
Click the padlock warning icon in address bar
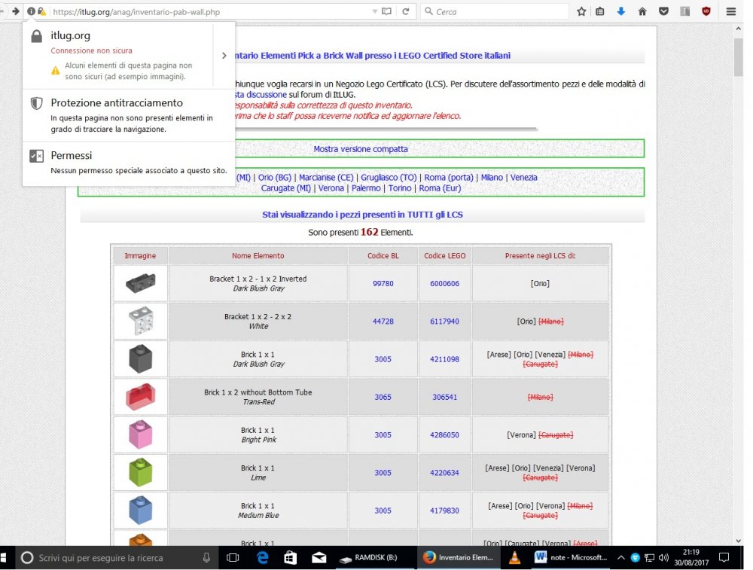click(41, 11)
